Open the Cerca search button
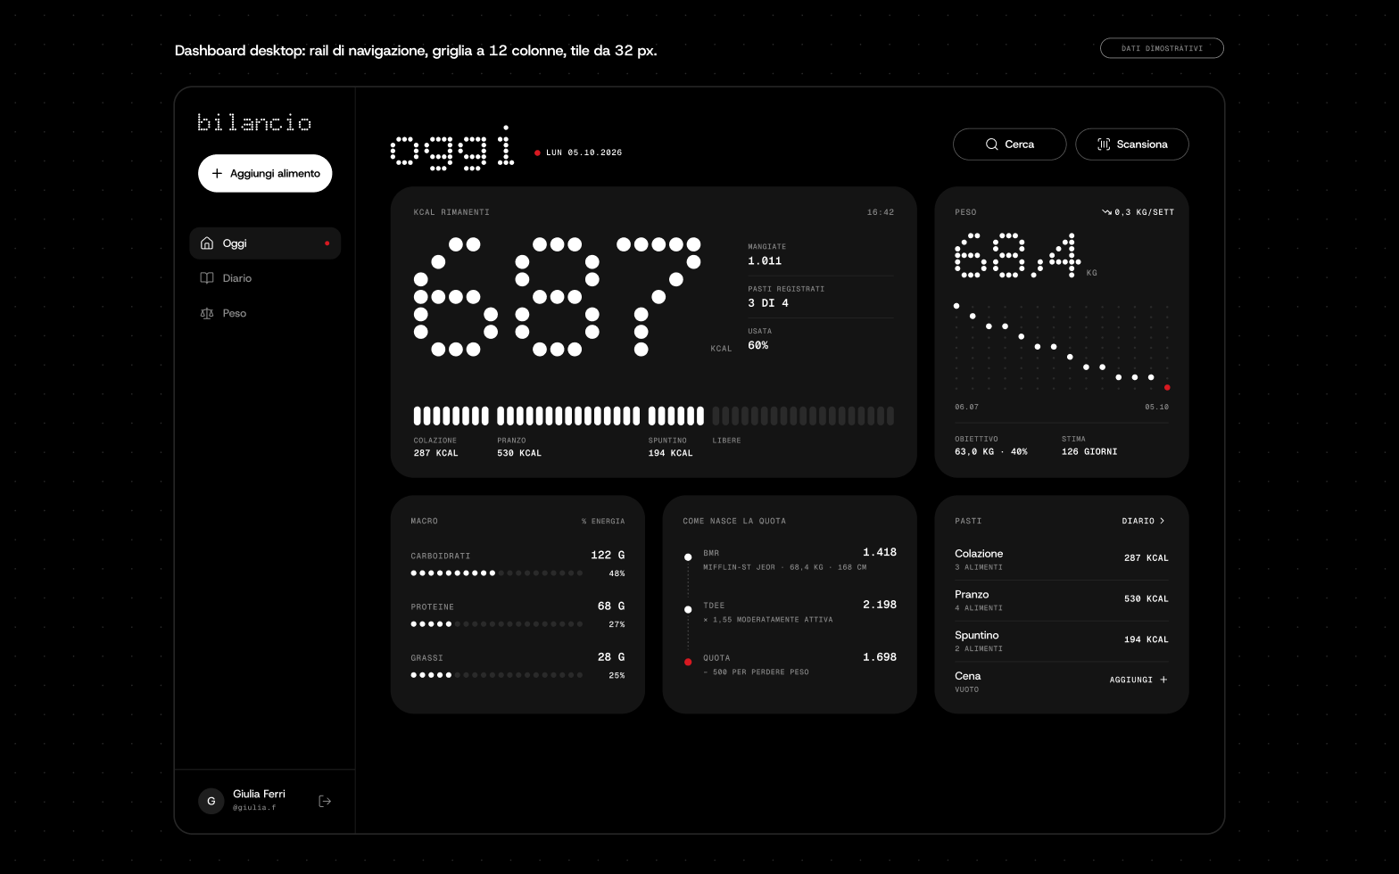 point(1009,144)
